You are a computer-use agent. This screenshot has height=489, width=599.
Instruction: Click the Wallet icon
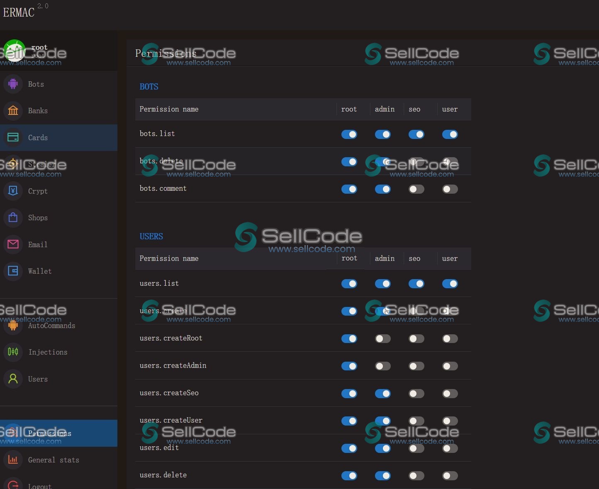(x=13, y=271)
